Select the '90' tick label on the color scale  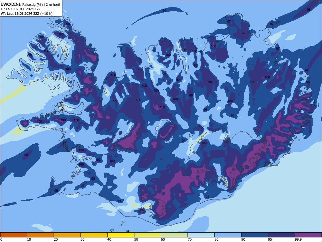(x=243, y=239)
